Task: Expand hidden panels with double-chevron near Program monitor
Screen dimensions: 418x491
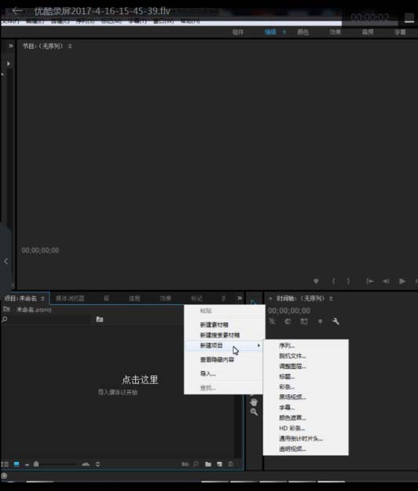Action: tap(11, 46)
